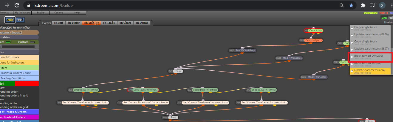This screenshot has width=393, height=122.
Task: Open the browser zoom magnifier icon
Action: tap(342, 5)
